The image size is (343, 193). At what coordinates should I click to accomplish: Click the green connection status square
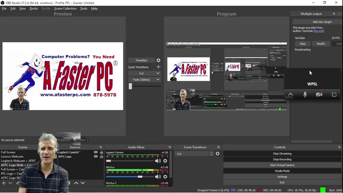323,190
